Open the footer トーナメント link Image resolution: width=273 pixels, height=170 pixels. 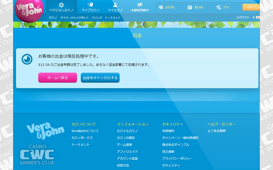point(80,144)
